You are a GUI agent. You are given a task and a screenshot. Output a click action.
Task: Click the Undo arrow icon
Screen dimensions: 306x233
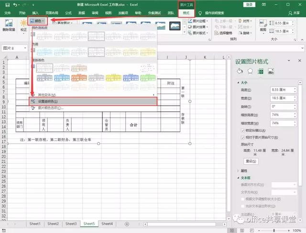pyautogui.click(x=15, y=5)
